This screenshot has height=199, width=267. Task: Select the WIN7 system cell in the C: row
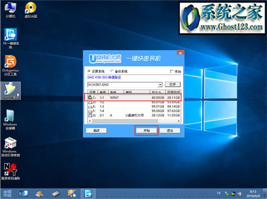(x=114, y=98)
